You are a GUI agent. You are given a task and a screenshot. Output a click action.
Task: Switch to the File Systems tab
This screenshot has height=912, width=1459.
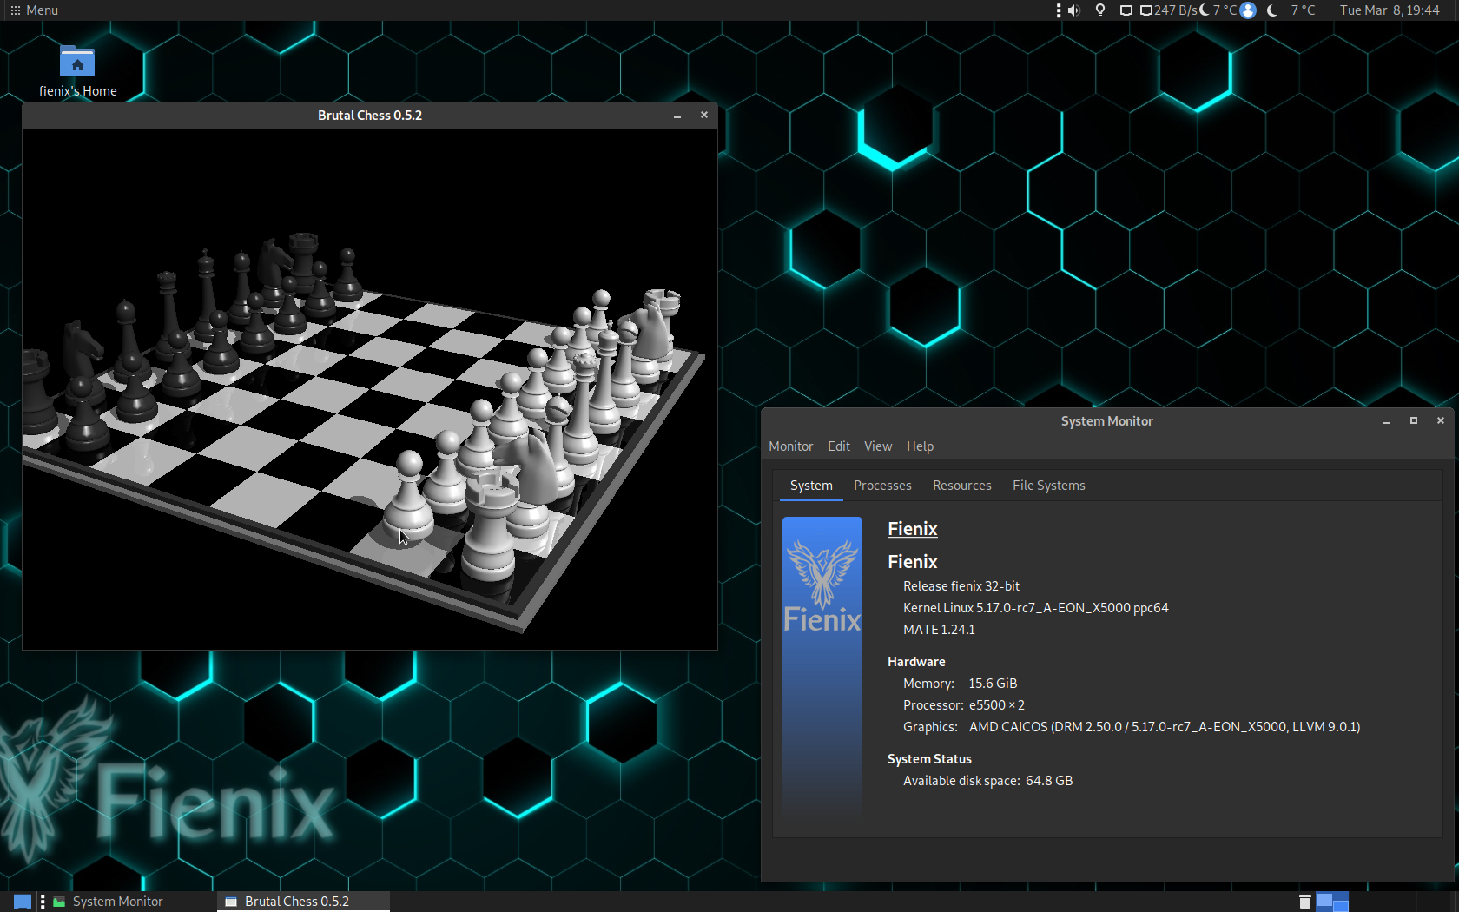1048,486
